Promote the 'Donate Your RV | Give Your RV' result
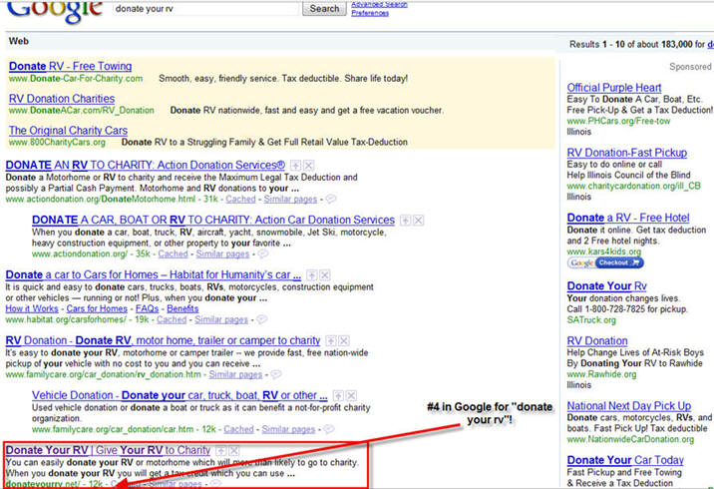The image size is (714, 489). coord(220,451)
